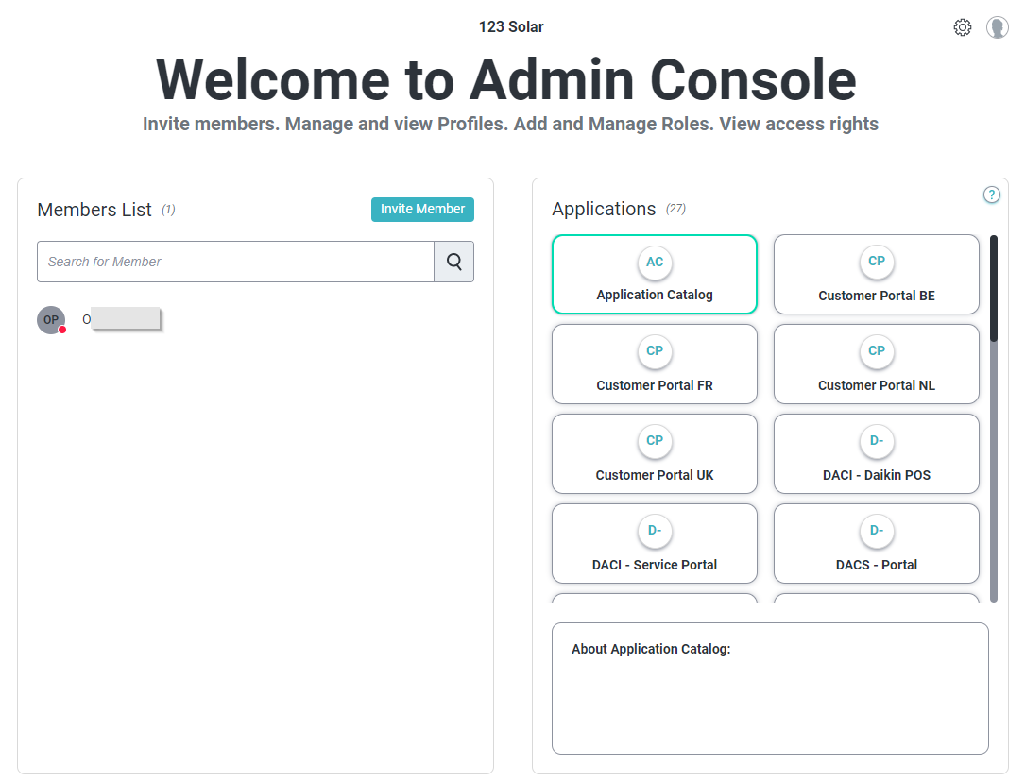Open the settings gear icon
Viewport: 1025px width, 781px height.
click(x=963, y=27)
